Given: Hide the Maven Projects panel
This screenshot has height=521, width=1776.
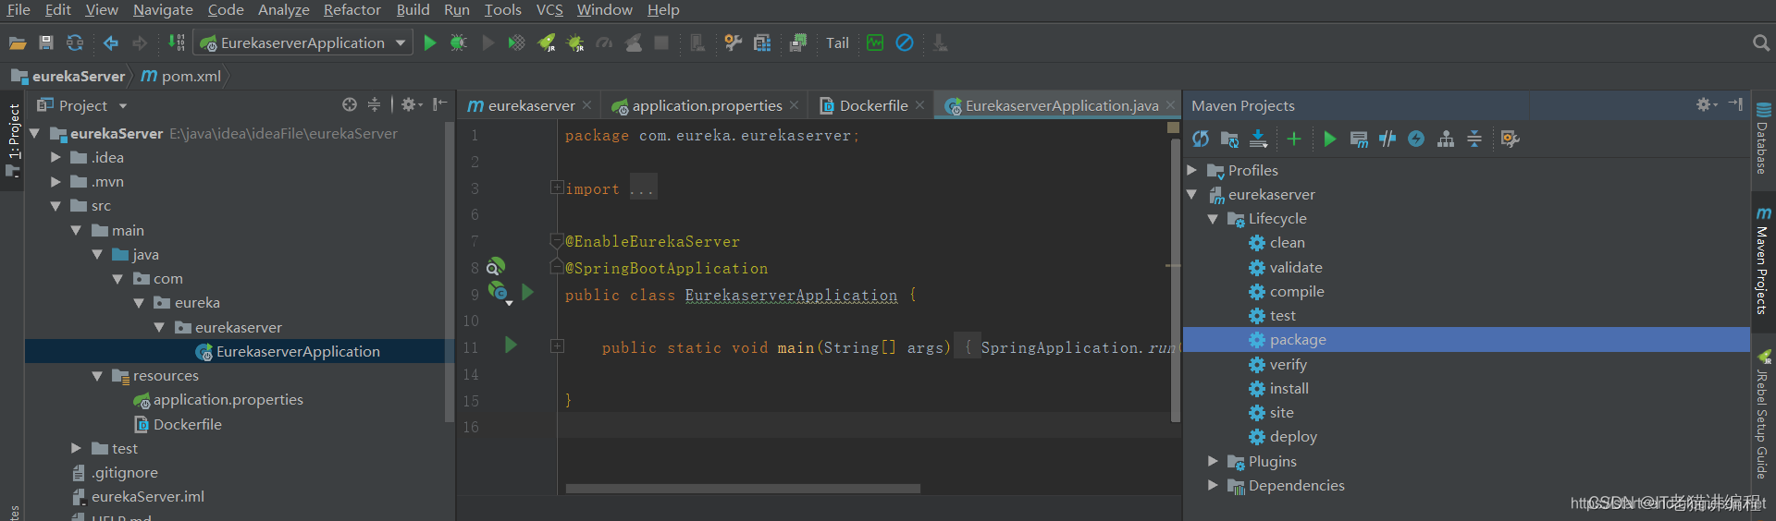Looking at the screenshot, I should click(x=1735, y=104).
